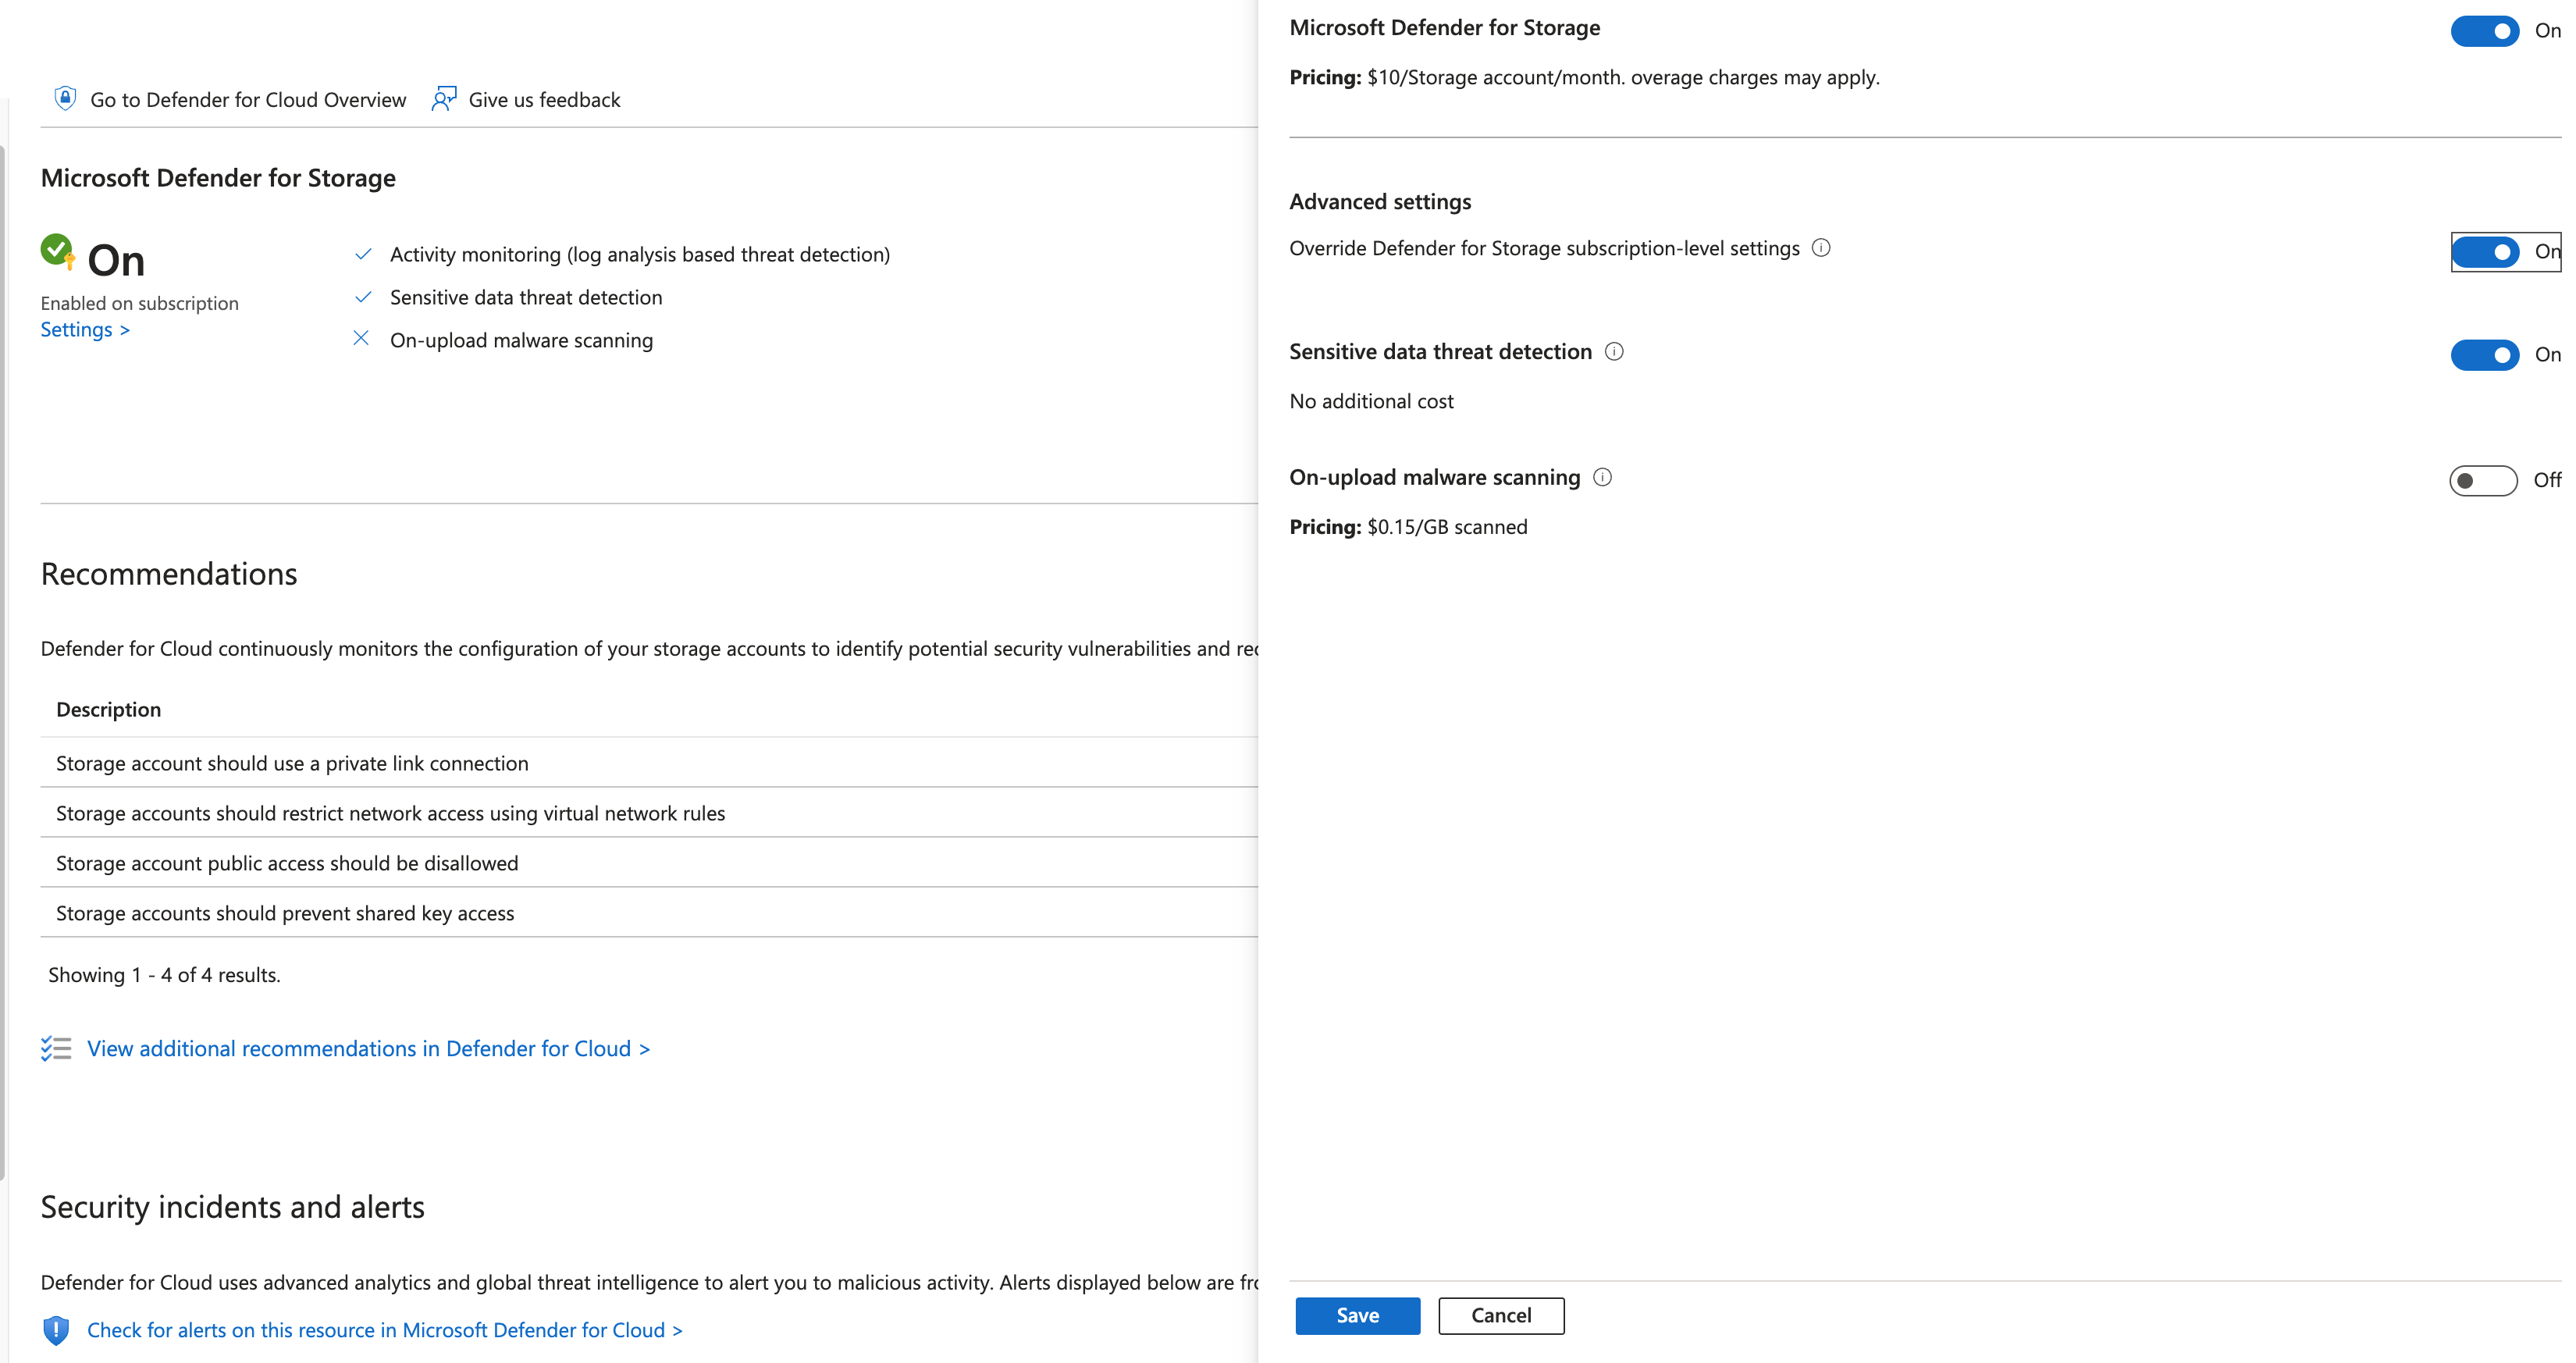This screenshot has height=1363, width=2576.
Task: Click the 'Enabled on subscription' text
Action: [x=139, y=303]
